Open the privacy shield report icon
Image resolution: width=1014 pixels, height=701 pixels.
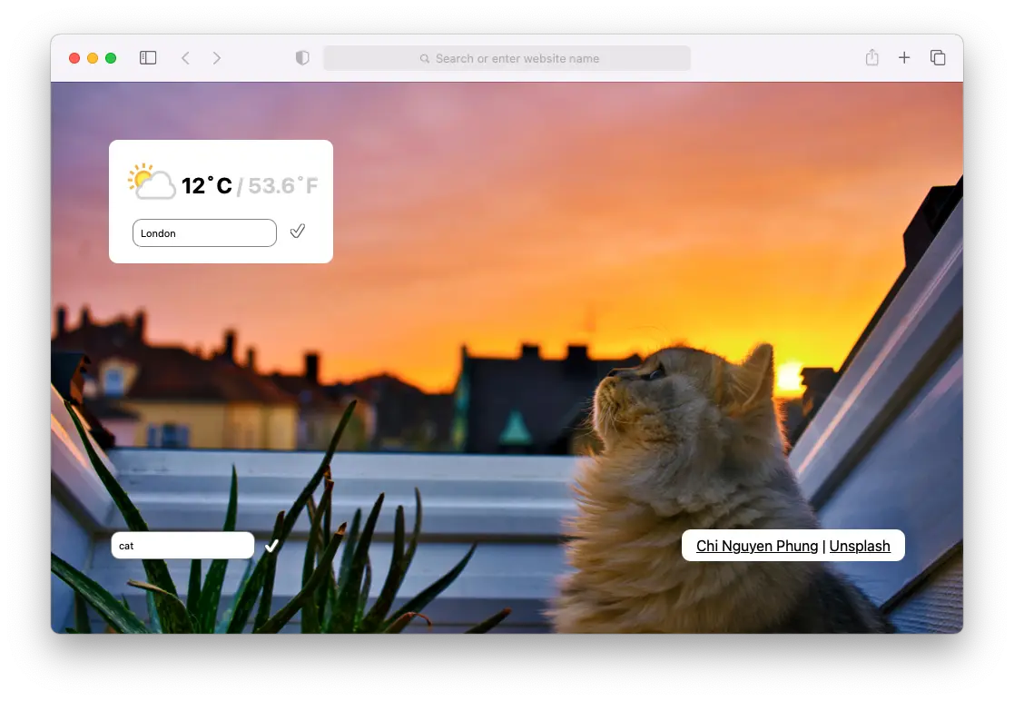[x=302, y=57]
